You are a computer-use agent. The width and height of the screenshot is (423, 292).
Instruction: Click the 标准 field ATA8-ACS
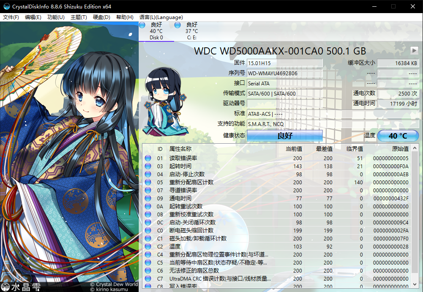click(x=333, y=114)
